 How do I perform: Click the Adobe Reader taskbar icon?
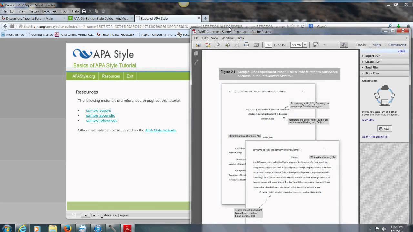127,228
